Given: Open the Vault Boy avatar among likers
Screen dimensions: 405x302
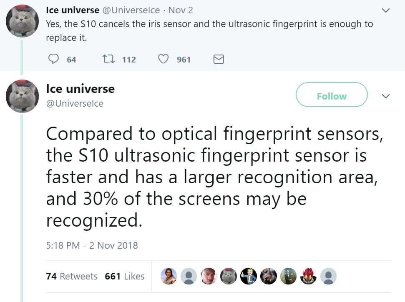Looking at the screenshot, I should (x=249, y=276).
